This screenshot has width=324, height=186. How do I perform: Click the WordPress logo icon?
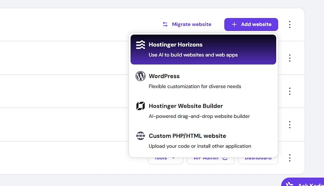click(140, 76)
